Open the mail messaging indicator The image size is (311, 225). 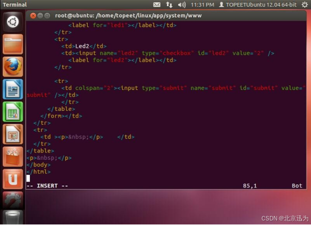[157, 4]
